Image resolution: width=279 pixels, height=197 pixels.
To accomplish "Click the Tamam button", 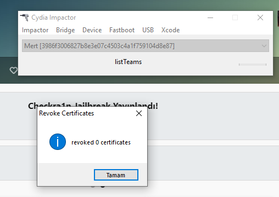I will click(116, 175).
